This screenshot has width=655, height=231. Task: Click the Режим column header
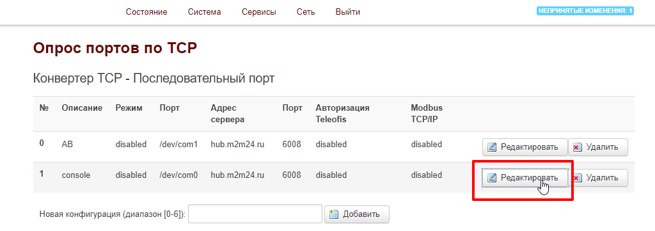coord(129,108)
